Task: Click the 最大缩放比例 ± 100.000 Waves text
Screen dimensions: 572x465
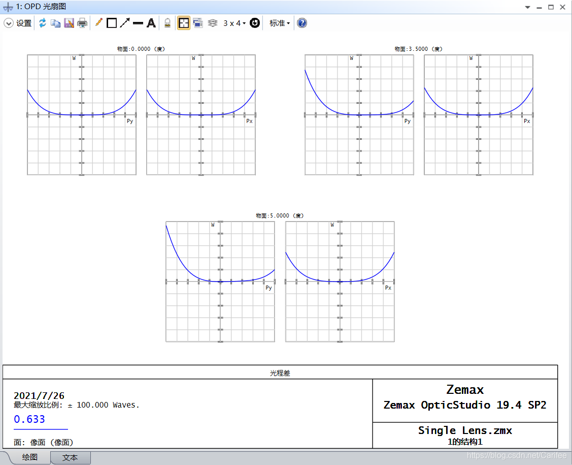Action: tap(77, 405)
